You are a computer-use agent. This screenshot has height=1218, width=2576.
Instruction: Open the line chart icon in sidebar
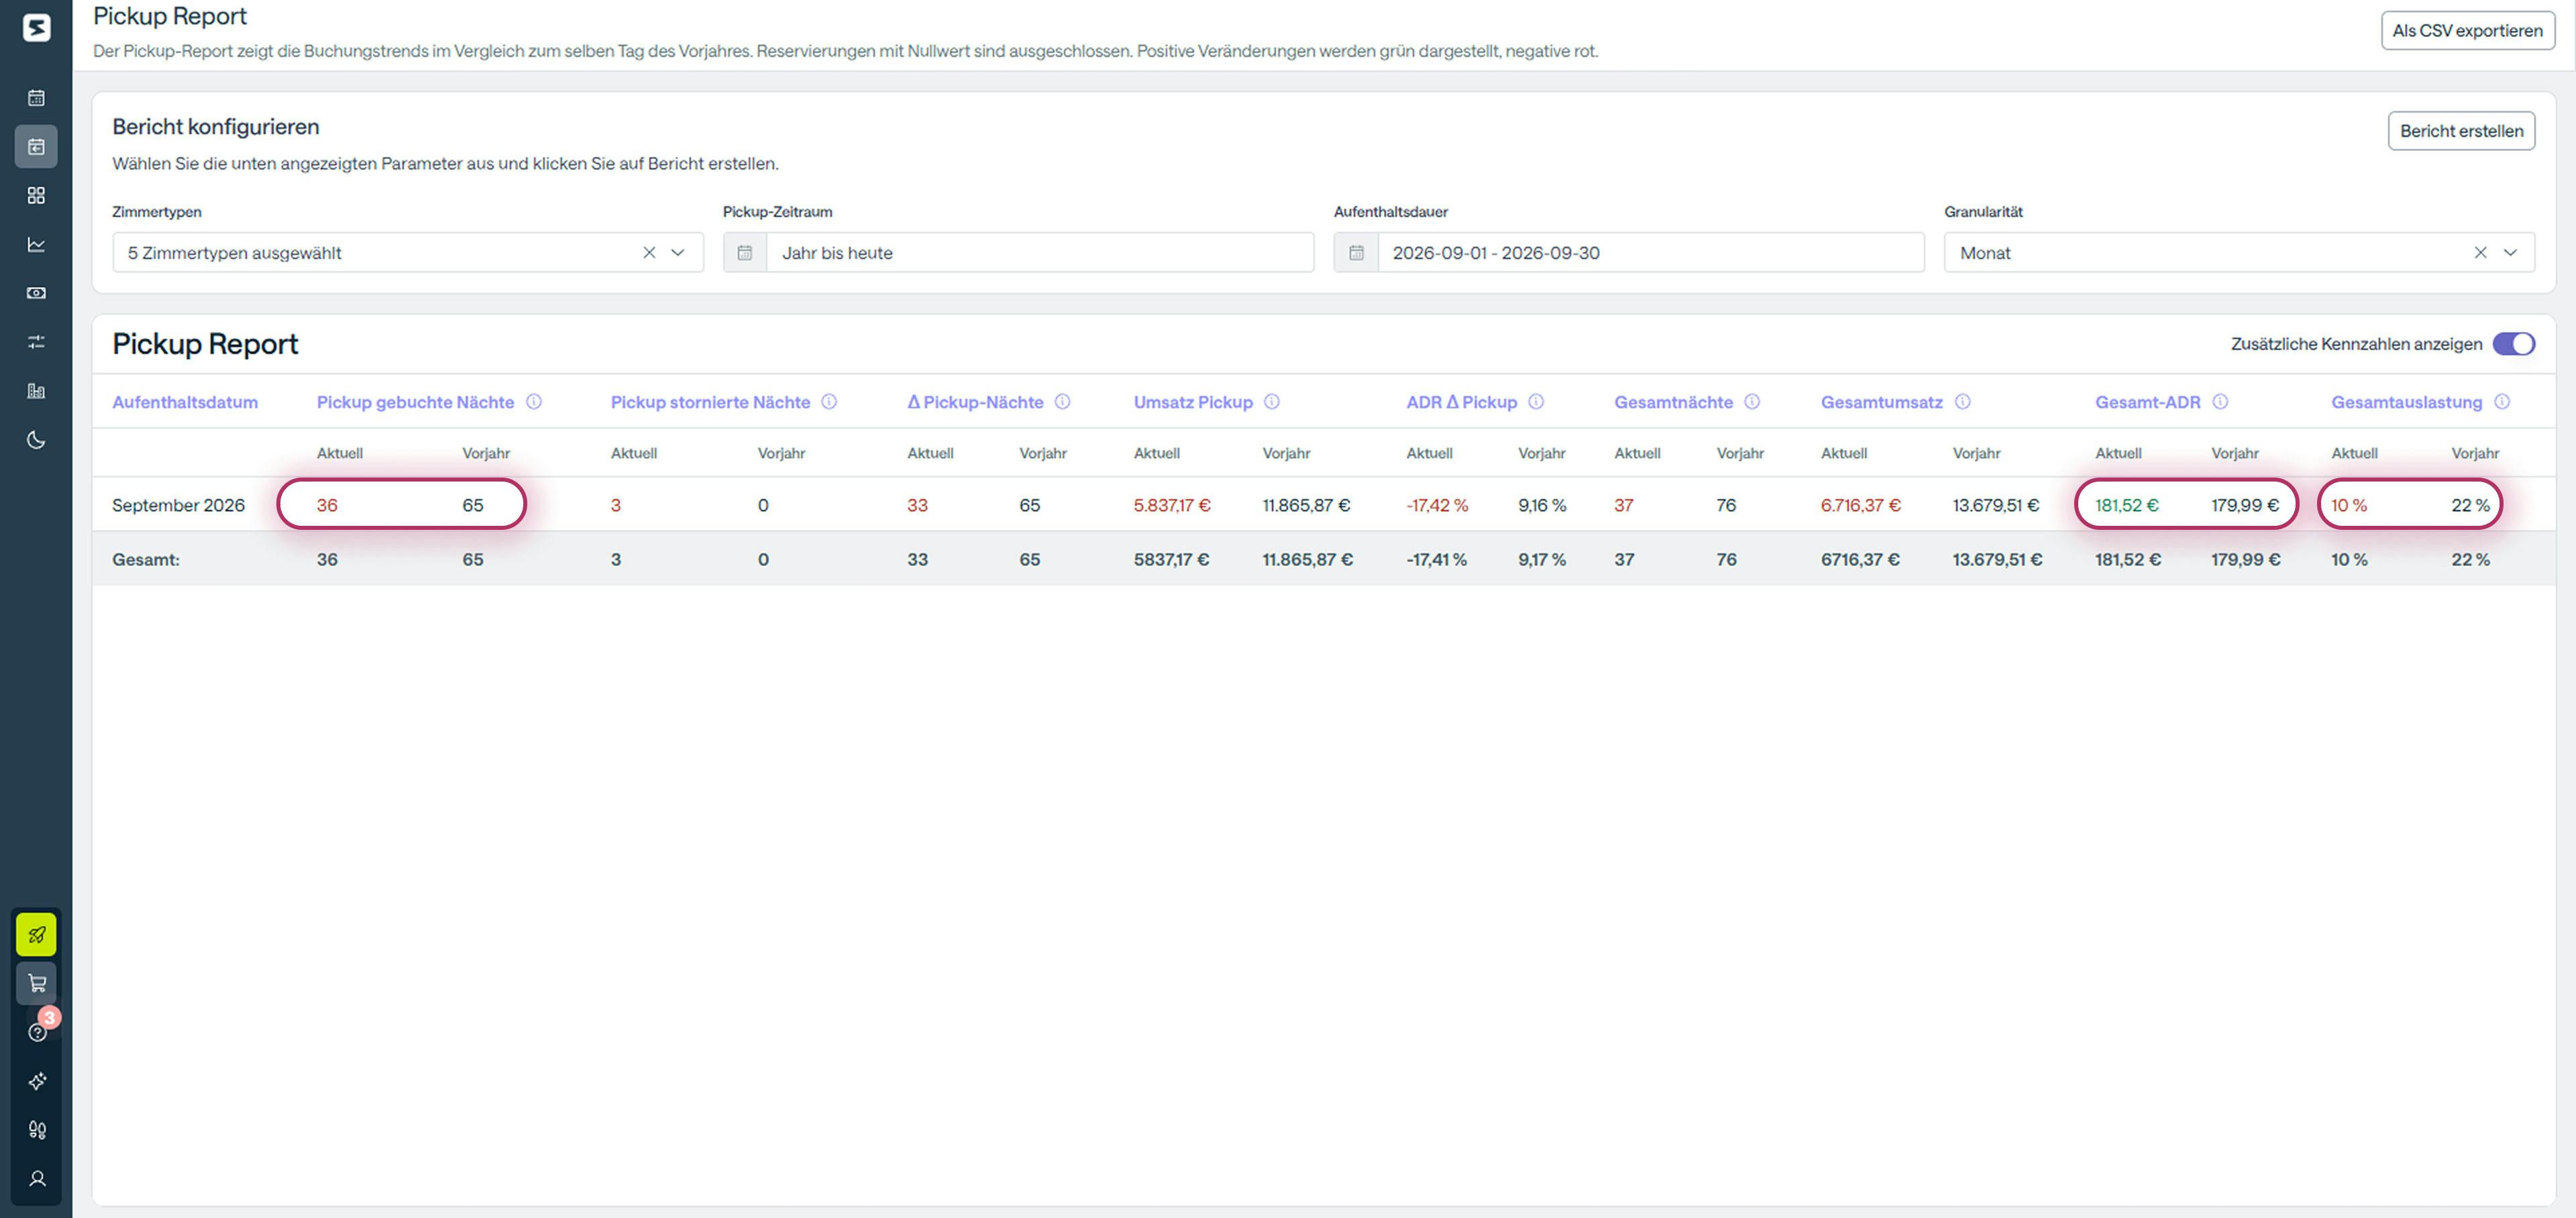point(36,244)
